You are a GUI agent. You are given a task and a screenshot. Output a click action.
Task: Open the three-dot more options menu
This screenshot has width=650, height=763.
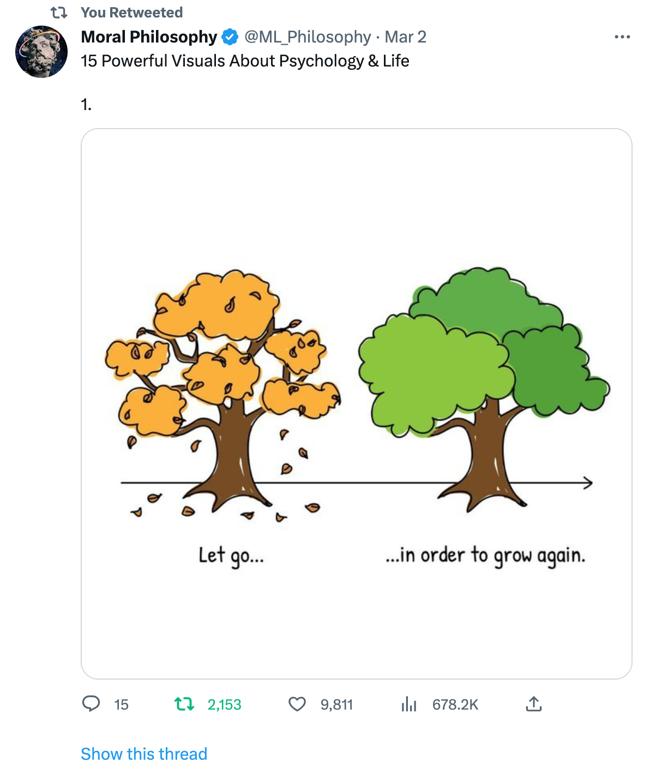[622, 37]
